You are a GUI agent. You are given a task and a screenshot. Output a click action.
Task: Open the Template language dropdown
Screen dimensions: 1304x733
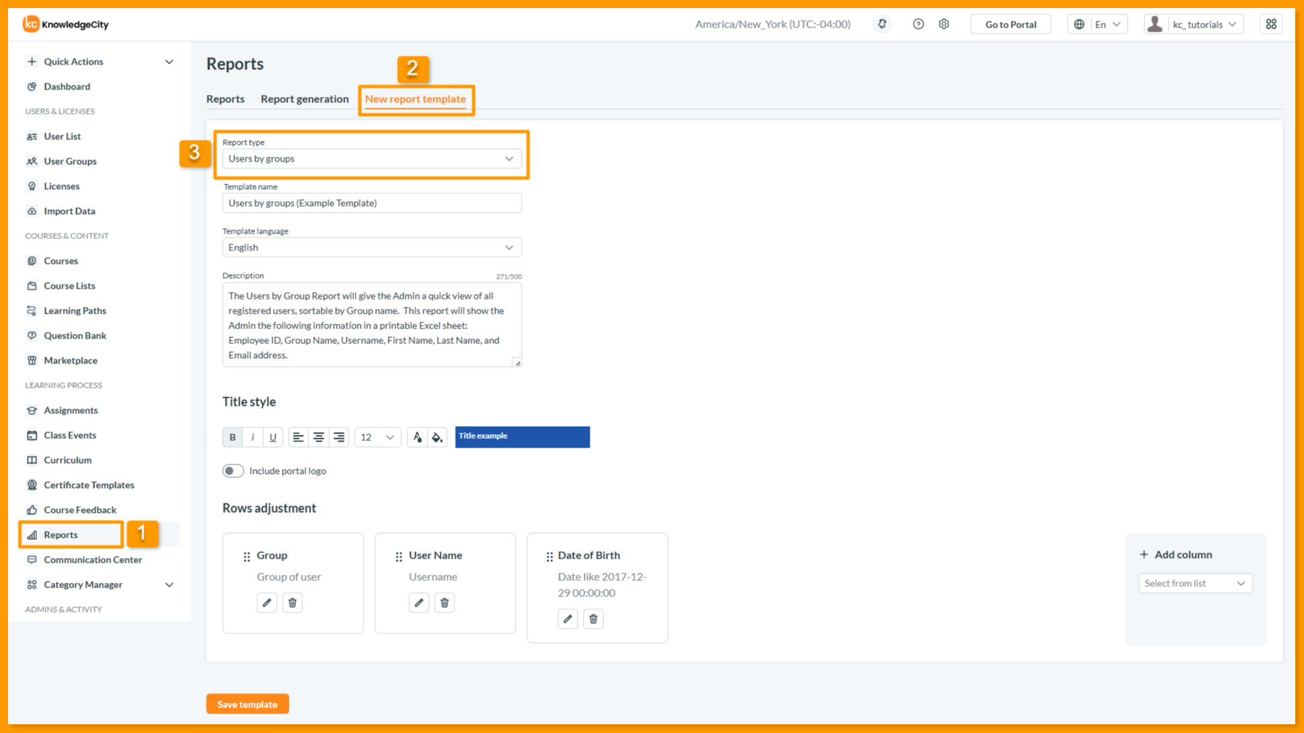point(372,248)
